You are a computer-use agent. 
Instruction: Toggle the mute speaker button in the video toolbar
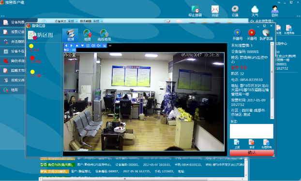click(99, 45)
